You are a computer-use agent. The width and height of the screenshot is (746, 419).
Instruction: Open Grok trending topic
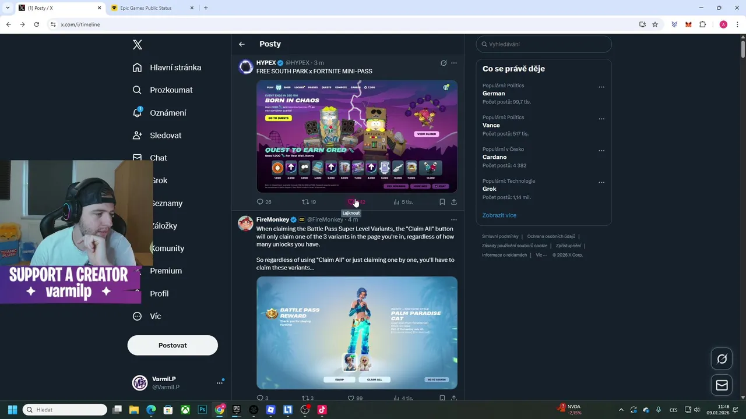[x=490, y=189]
